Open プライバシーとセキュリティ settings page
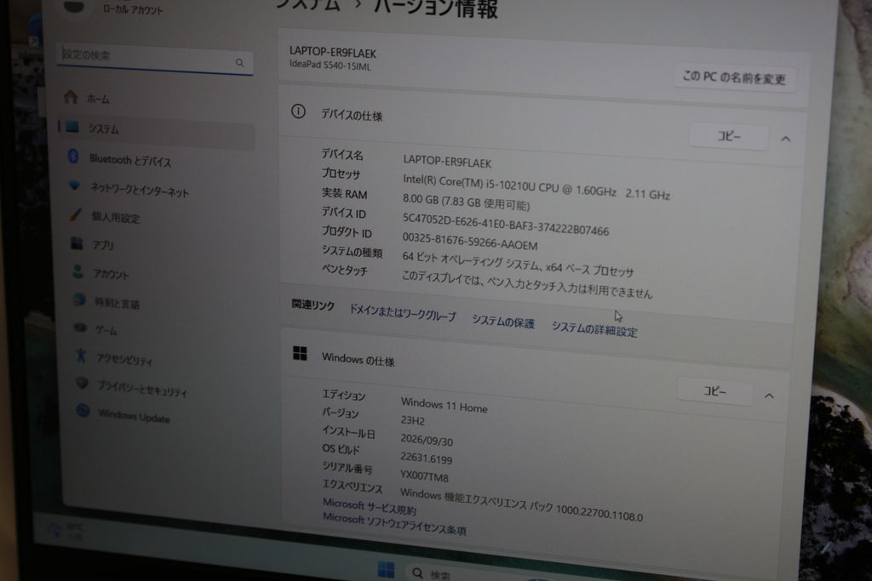872x581 pixels. (142, 388)
